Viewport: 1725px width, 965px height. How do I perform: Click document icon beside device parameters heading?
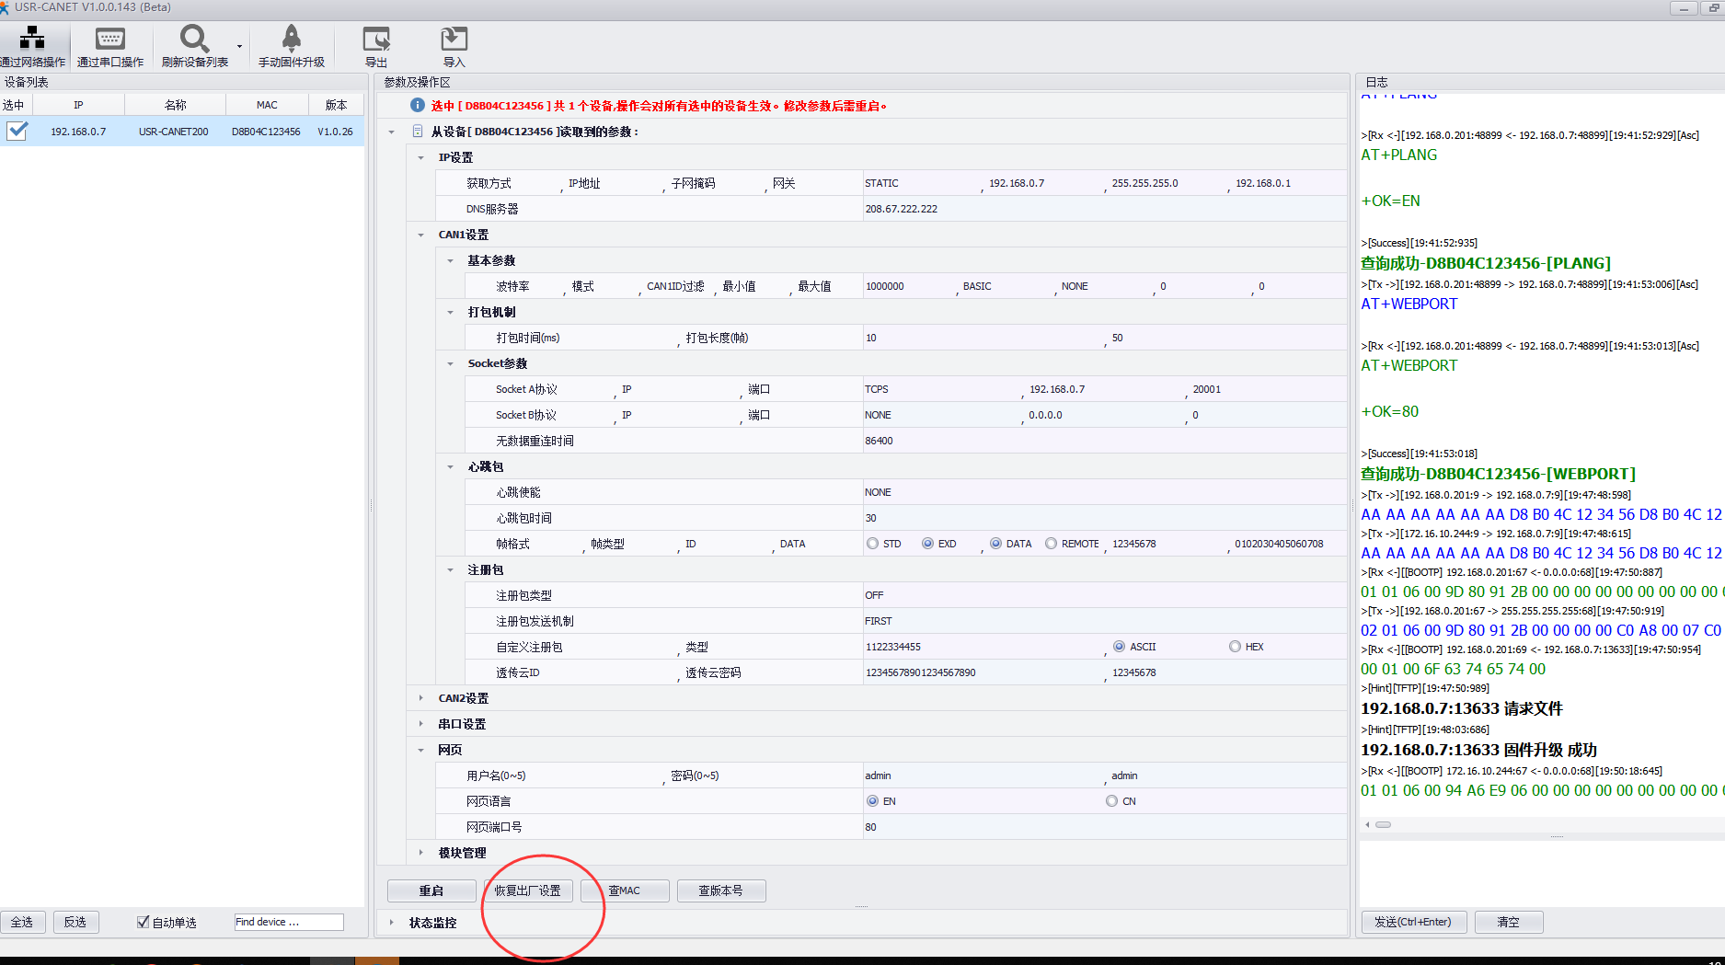(418, 132)
